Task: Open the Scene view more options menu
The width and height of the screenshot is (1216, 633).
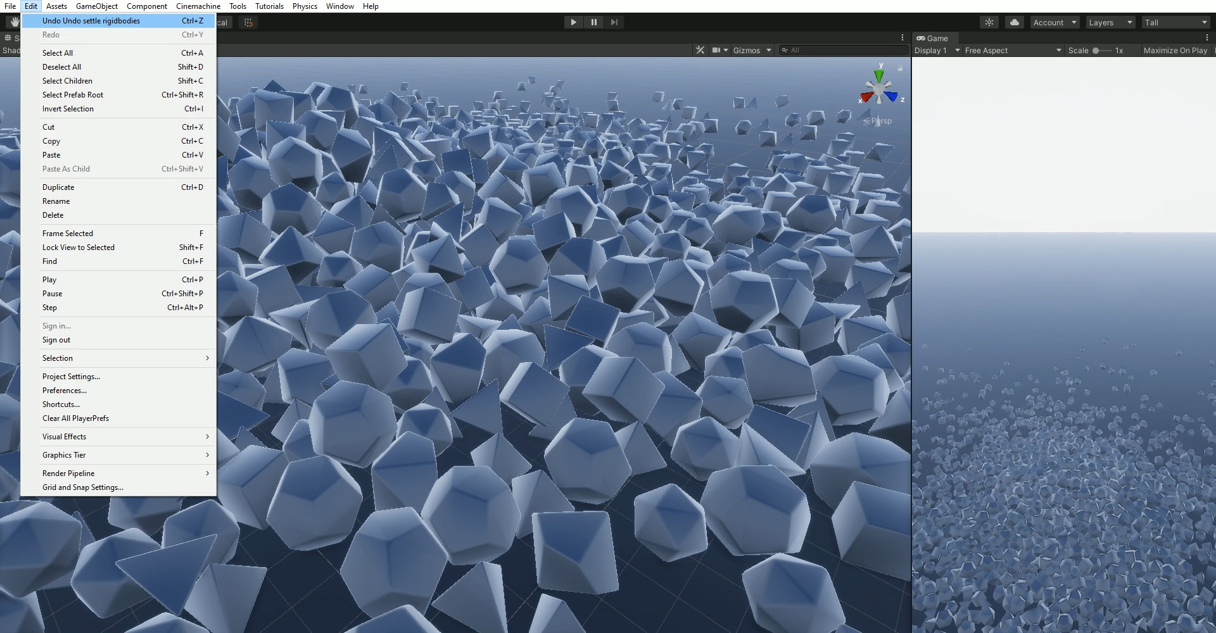Action: click(x=902, y=37)
